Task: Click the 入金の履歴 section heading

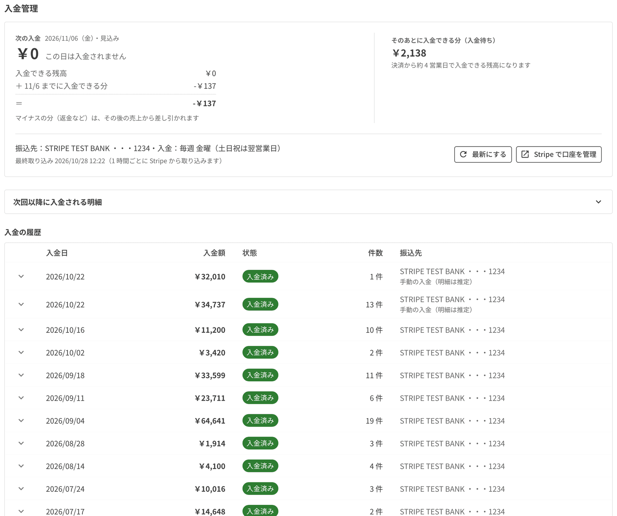Action: pyautogui.click(x=23, y=232)
